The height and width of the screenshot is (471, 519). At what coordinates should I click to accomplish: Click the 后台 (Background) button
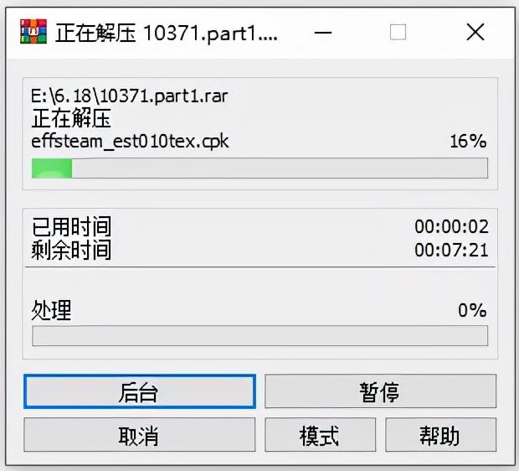tap(140, 391)
